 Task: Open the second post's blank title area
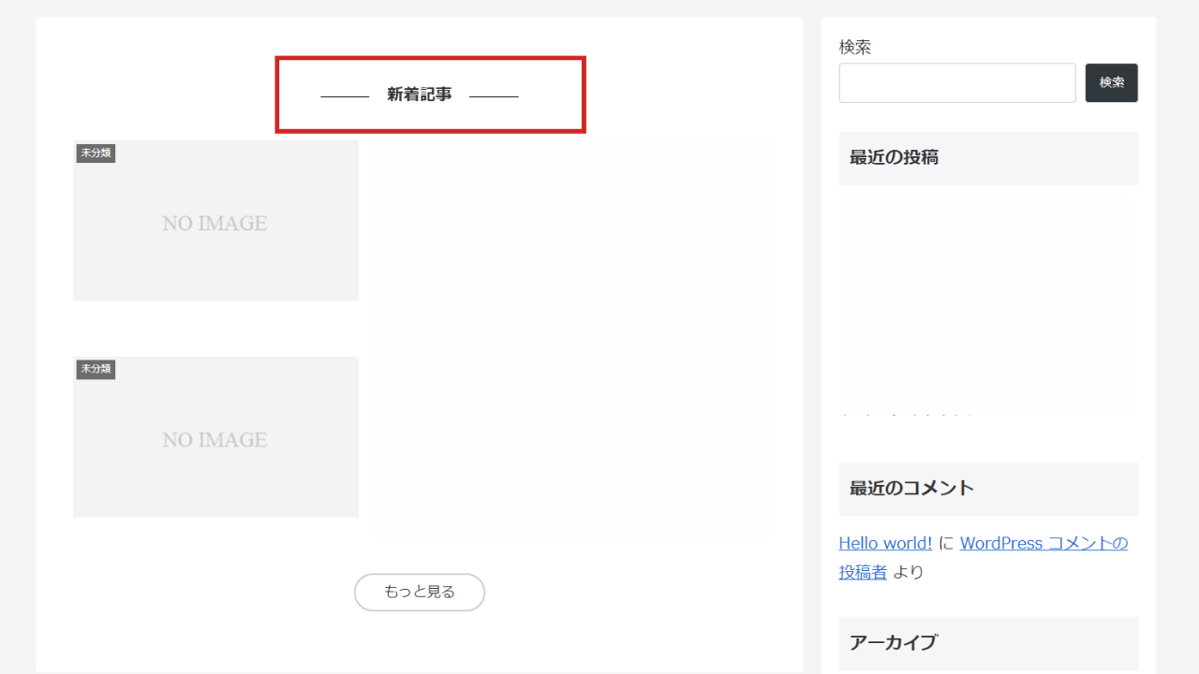coord(571,437)
